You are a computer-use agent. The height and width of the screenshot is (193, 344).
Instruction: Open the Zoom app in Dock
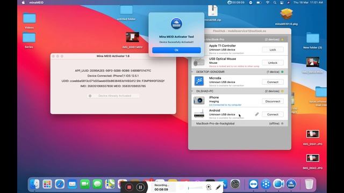278,184
